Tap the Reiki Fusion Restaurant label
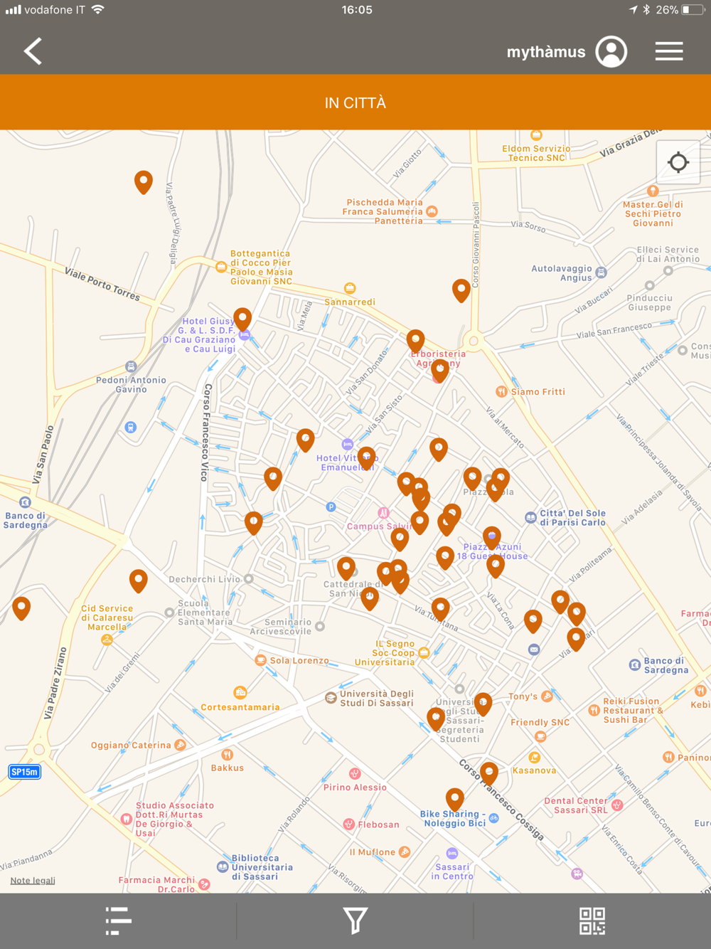 point(633,711)
